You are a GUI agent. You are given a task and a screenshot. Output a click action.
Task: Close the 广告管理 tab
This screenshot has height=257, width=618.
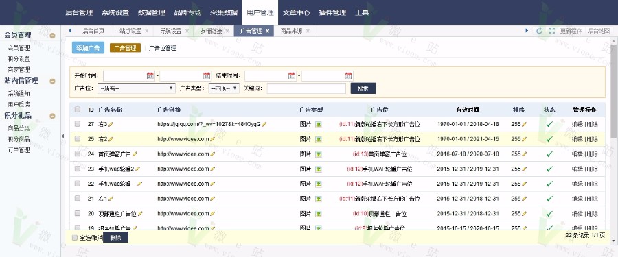[268, 31]
